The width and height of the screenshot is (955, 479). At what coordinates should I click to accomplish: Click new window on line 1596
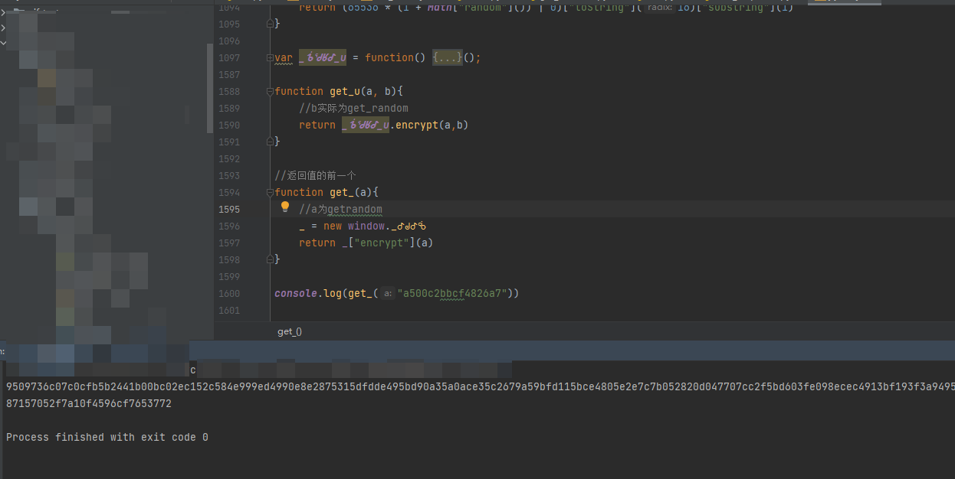(356, 226)
